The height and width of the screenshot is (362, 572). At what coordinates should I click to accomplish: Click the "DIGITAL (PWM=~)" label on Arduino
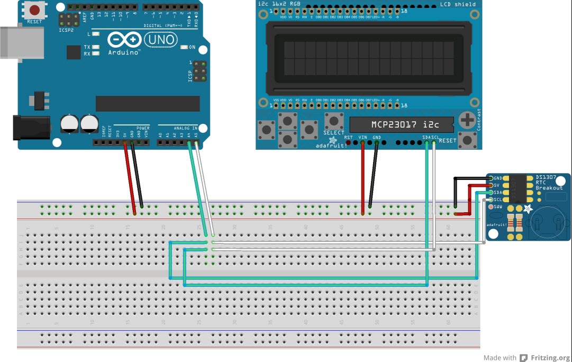point(162,25)
